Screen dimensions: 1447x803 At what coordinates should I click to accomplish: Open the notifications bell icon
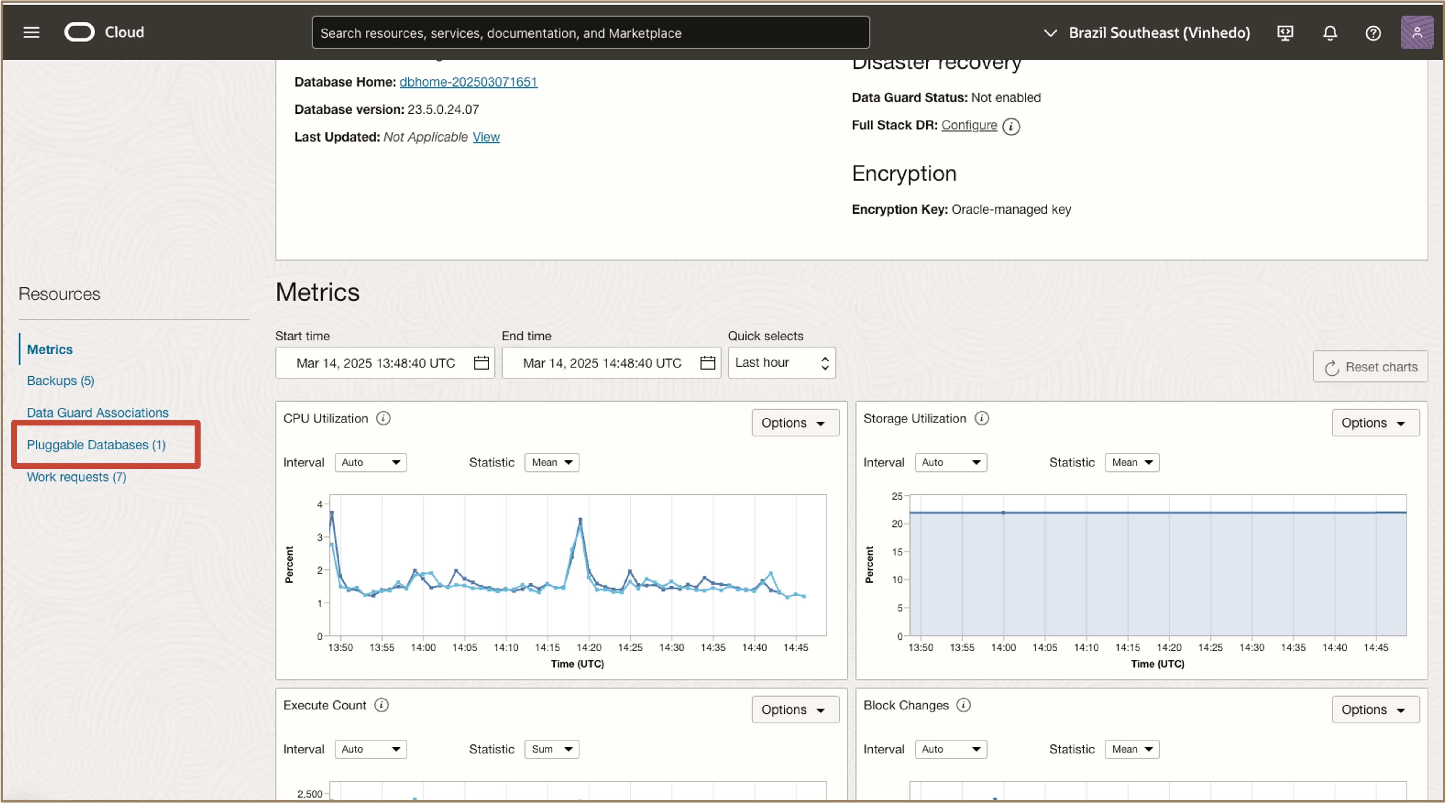[1330, 33]
